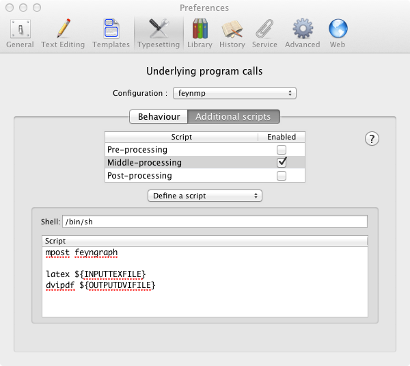The height and width of the screenshot is (366, 410).
Task: Switch to the Behaviour tab
Action: pyautogui.click(x=159, y=117)
